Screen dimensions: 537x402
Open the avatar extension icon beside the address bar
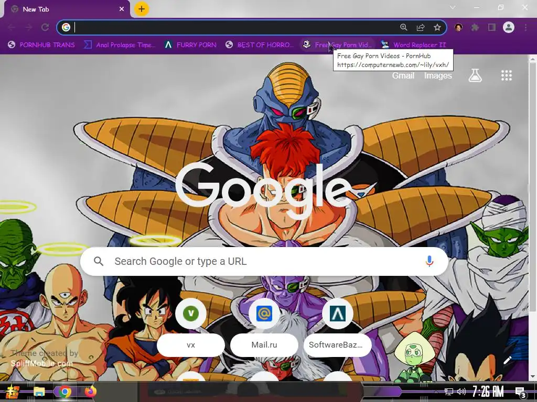[458, 27]
